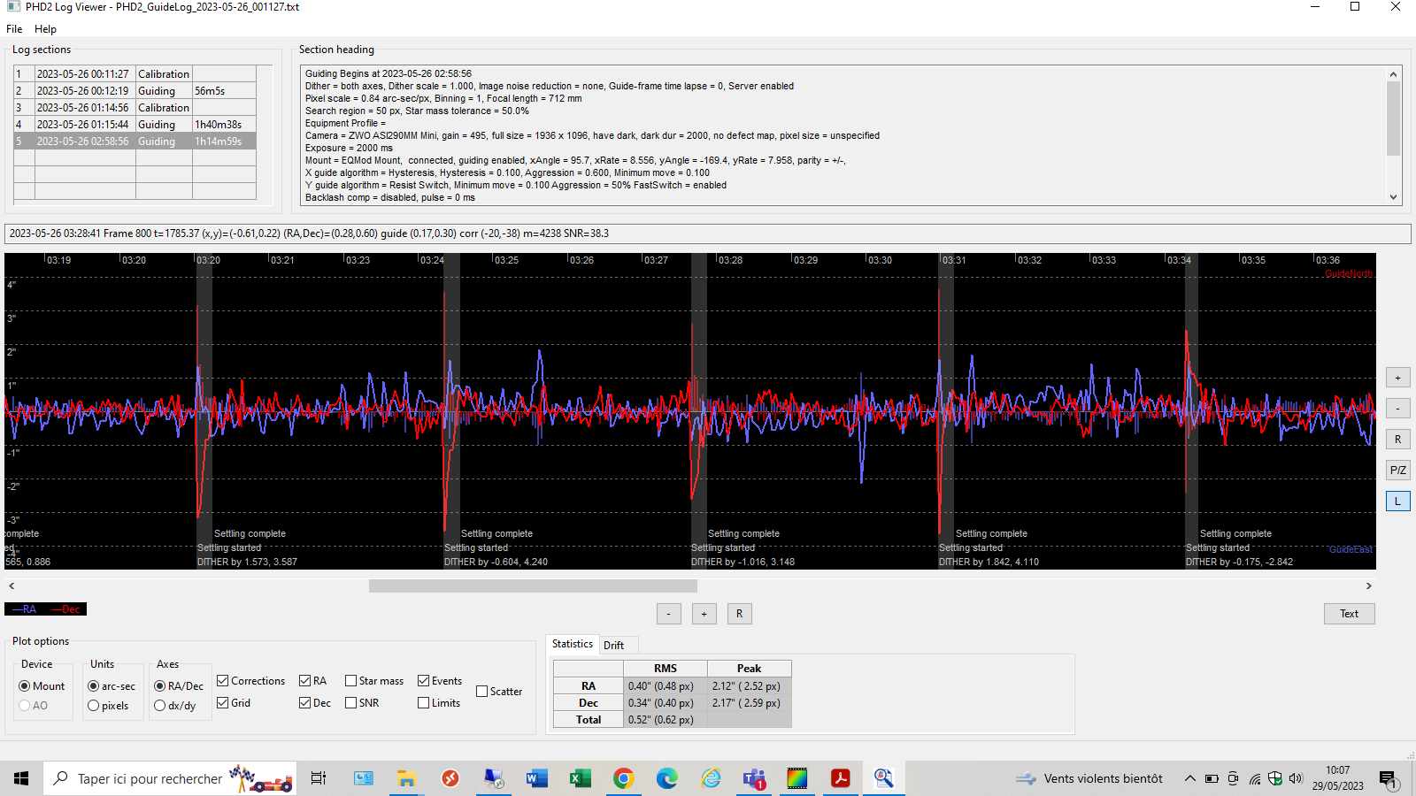The width and height of the screenshot is (1416, 796).
Task: Select Guiding section 2 at 00:12:19
Action: point(135,91)
